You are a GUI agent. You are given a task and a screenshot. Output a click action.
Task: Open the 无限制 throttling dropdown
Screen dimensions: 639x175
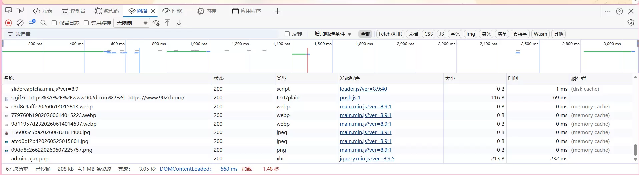pos(132,23)
